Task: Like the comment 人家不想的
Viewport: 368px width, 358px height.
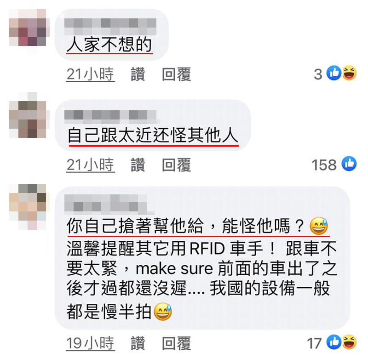Action: pyautogui.click(x=138, y=74)
